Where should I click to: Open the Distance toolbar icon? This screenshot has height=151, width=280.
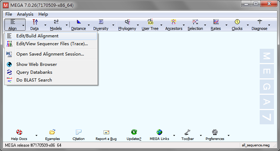[x=79, y=22]
